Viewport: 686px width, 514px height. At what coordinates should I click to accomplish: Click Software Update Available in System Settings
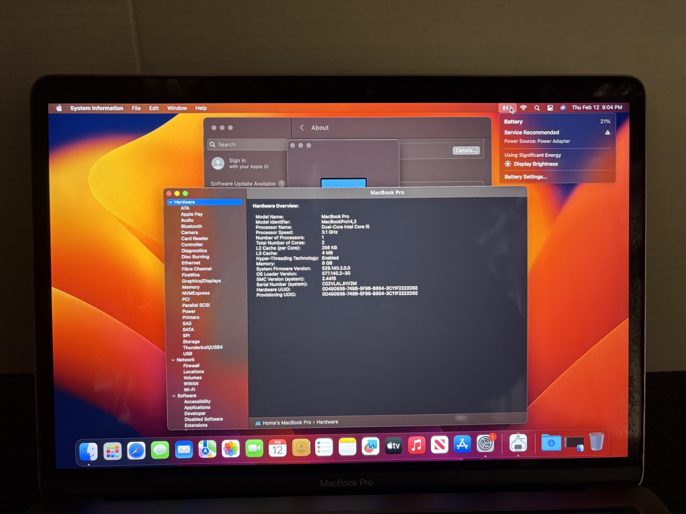coord(247,184)
